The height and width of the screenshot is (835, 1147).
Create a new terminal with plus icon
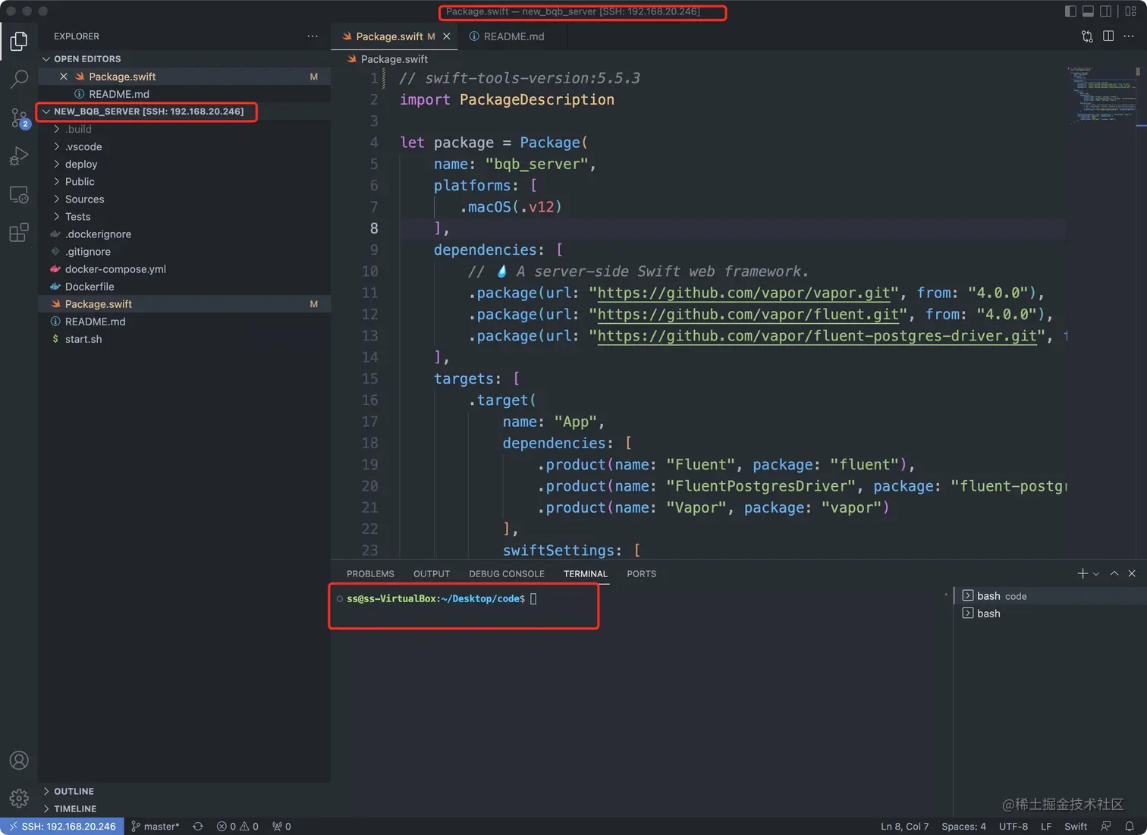pos(1083,573)
